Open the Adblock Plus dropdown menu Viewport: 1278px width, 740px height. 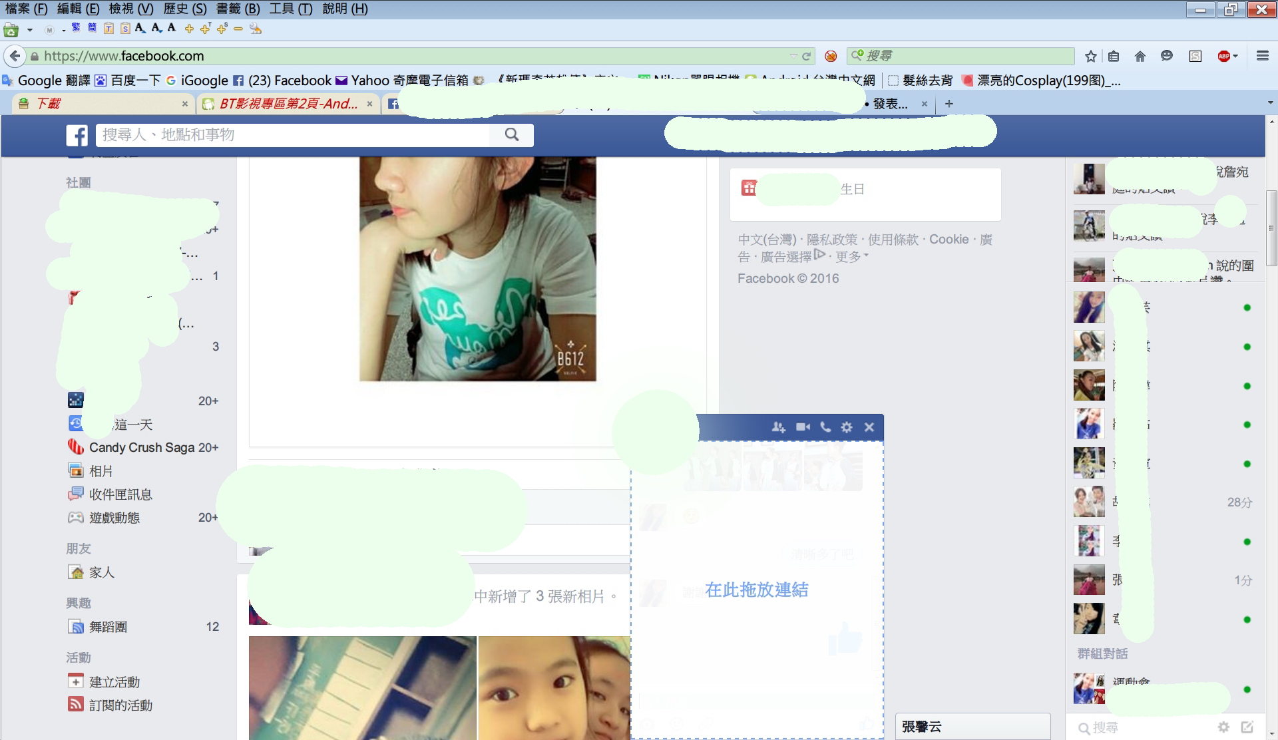(x=1235, y=56)
